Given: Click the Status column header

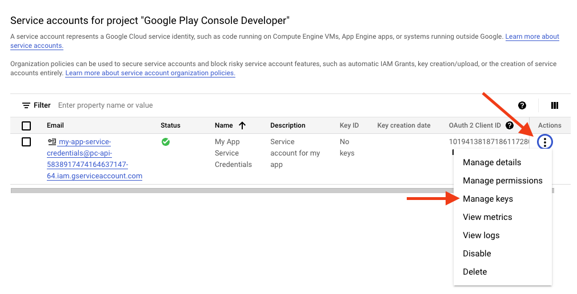Looking at the screenshot, I should (x=170, y=125).
